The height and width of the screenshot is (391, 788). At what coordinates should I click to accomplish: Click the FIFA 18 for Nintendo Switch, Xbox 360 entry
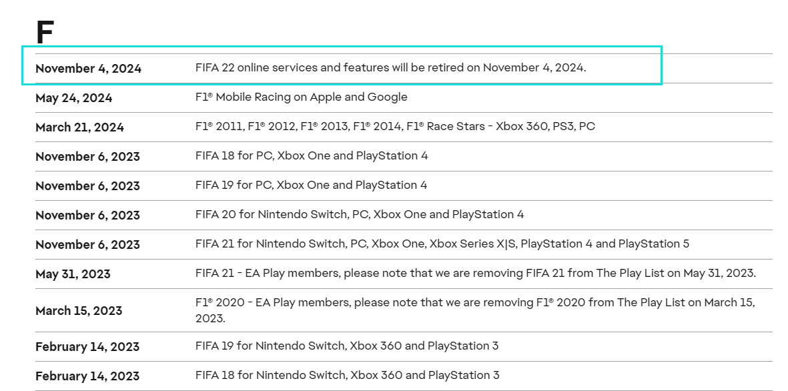(x=347, y=375)
